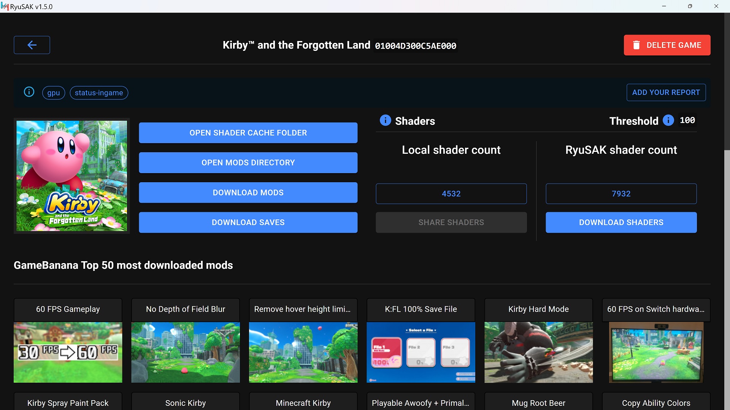The image size is (730, 410).
Task: Click the status-ingame badge icon
Action: (98, 93)
